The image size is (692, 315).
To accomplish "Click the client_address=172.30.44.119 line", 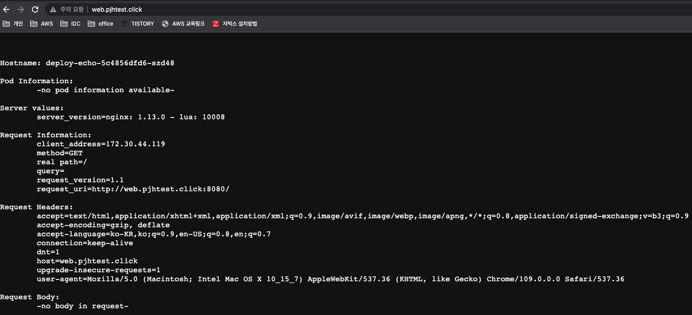I will click(x=101, y=144).
